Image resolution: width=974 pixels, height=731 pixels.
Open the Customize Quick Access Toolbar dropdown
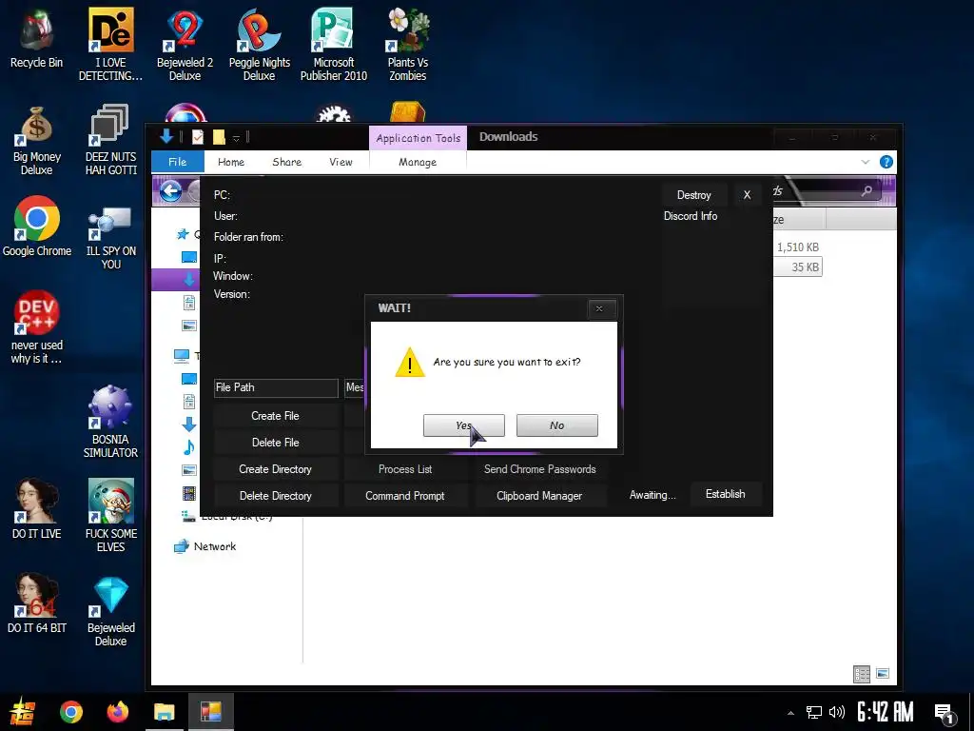pyautogui.click(x=236, y=138)
